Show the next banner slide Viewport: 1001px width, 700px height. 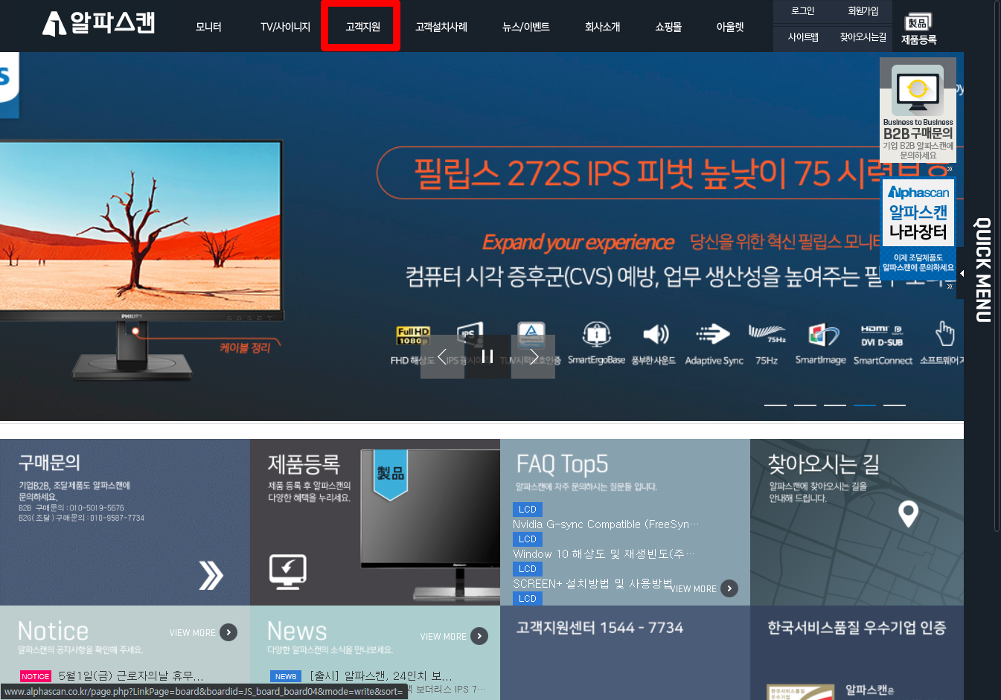point(533,356)
